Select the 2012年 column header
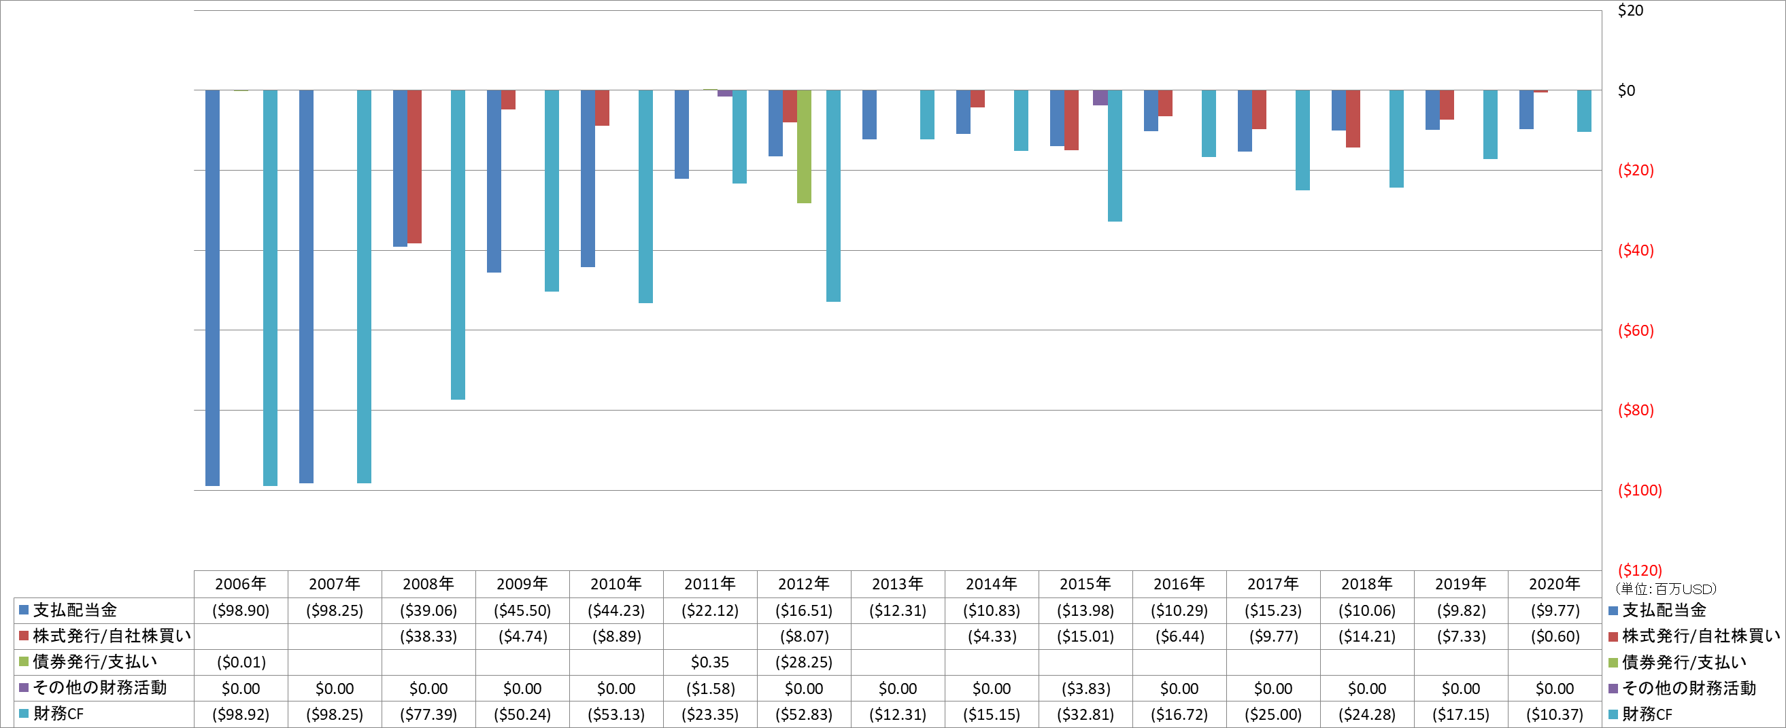 [803, 584]
